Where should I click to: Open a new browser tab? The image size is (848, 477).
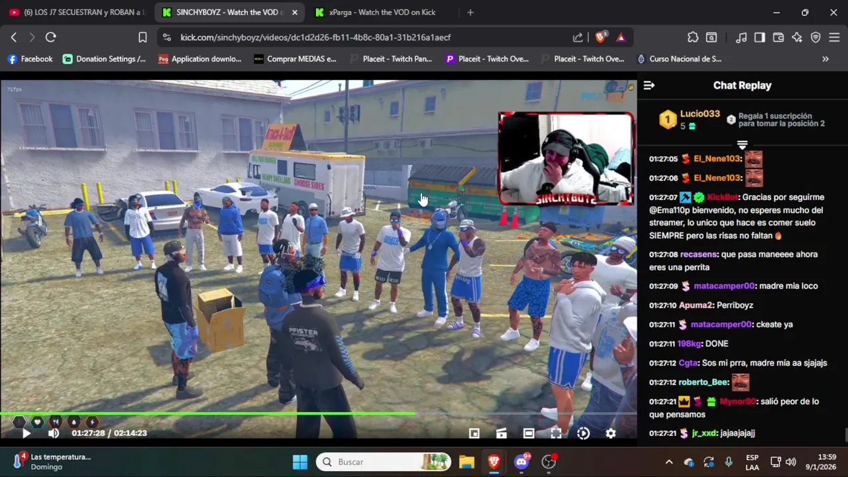(470, 13)
